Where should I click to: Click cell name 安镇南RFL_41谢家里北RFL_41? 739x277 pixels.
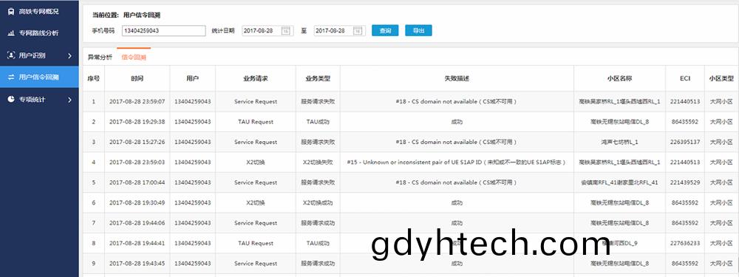click(619, 182)
